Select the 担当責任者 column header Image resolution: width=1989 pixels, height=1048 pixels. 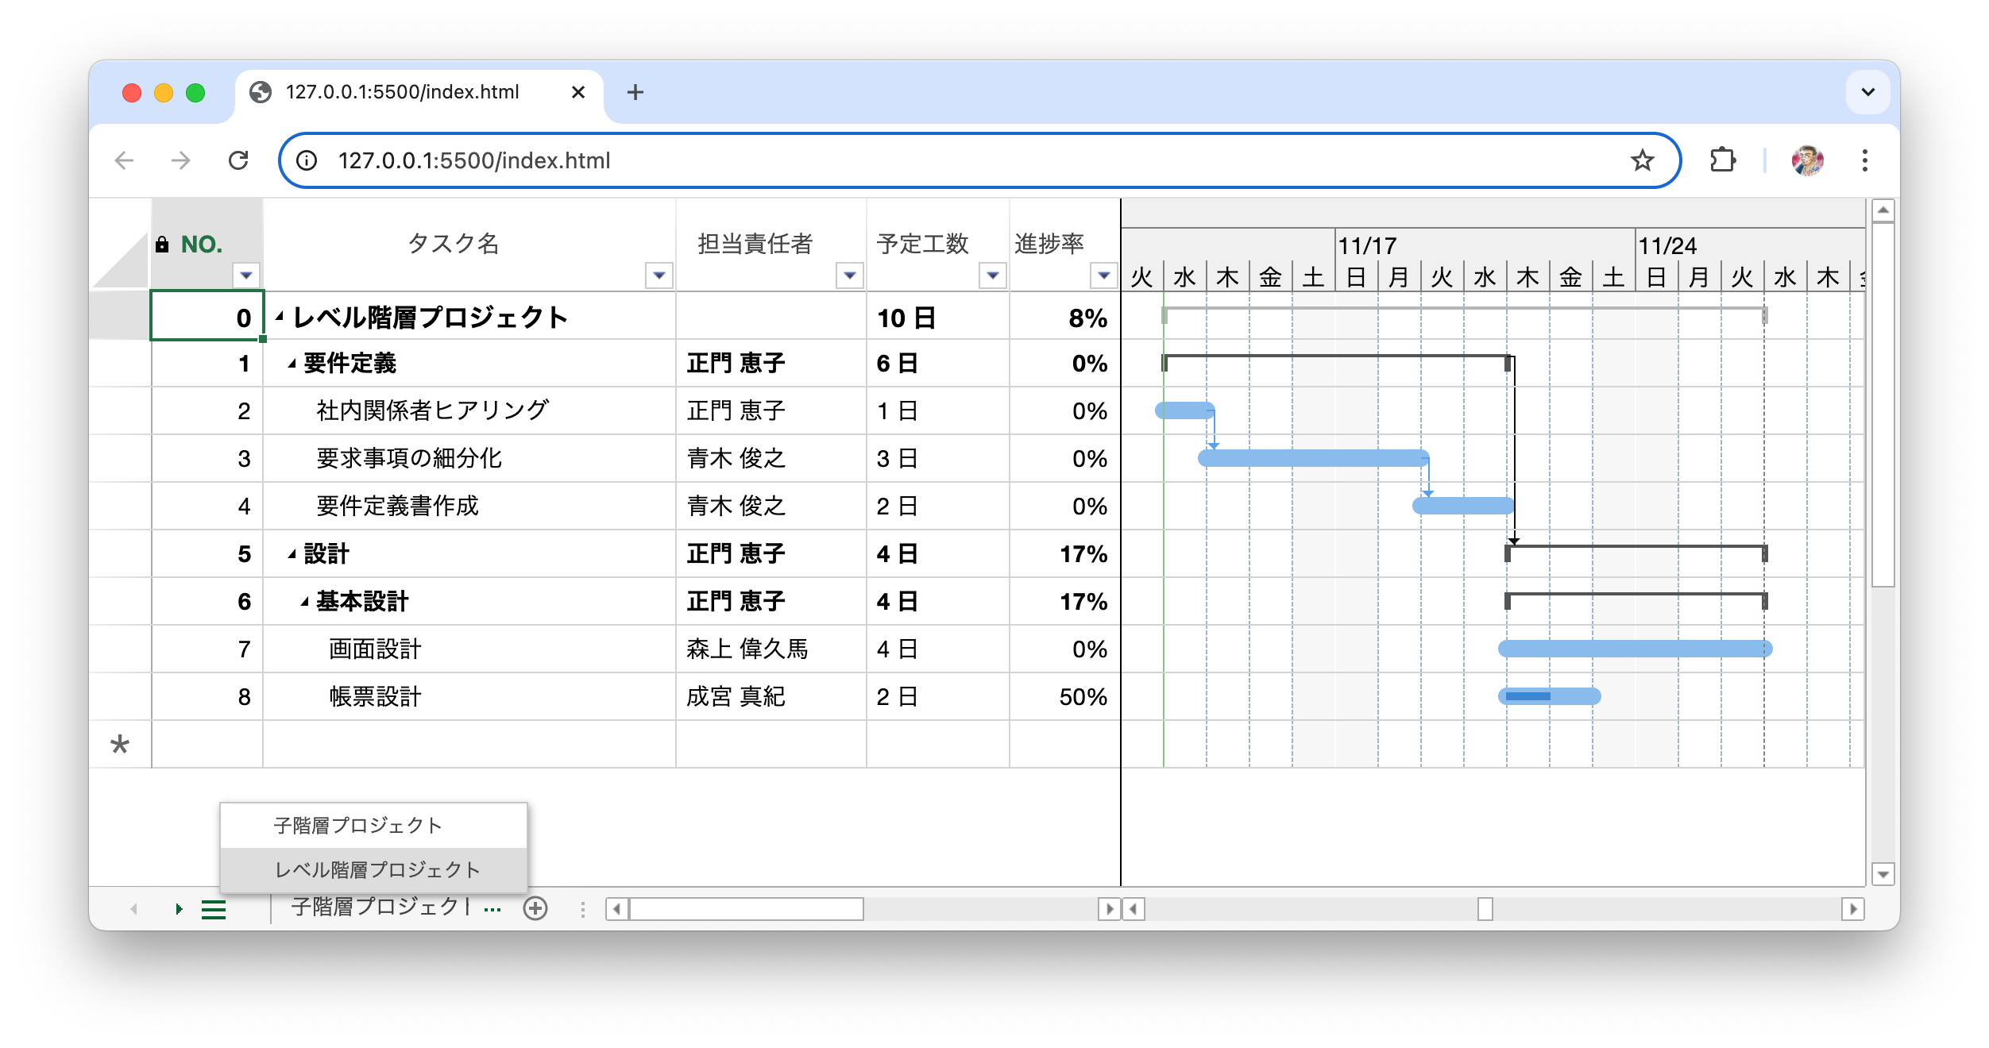tap(770, 244)
